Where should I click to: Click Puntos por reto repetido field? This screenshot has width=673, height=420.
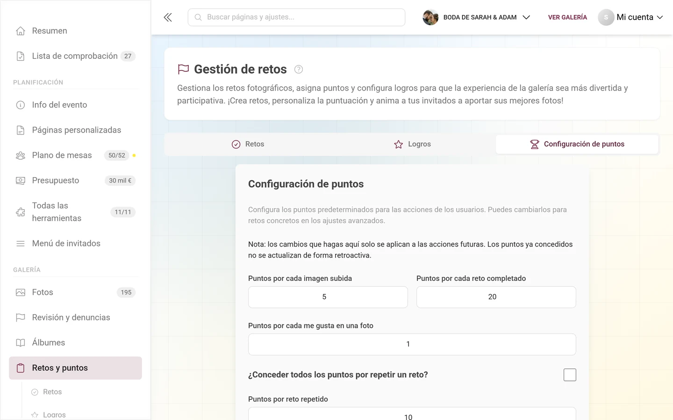coord(412,414)
